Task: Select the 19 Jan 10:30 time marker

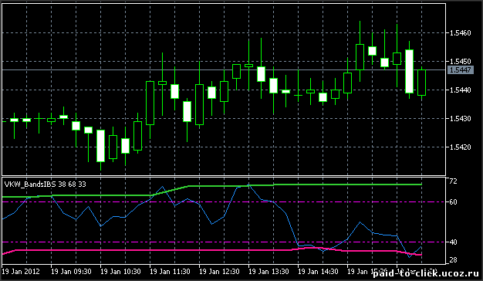Action: pos(120,272)
